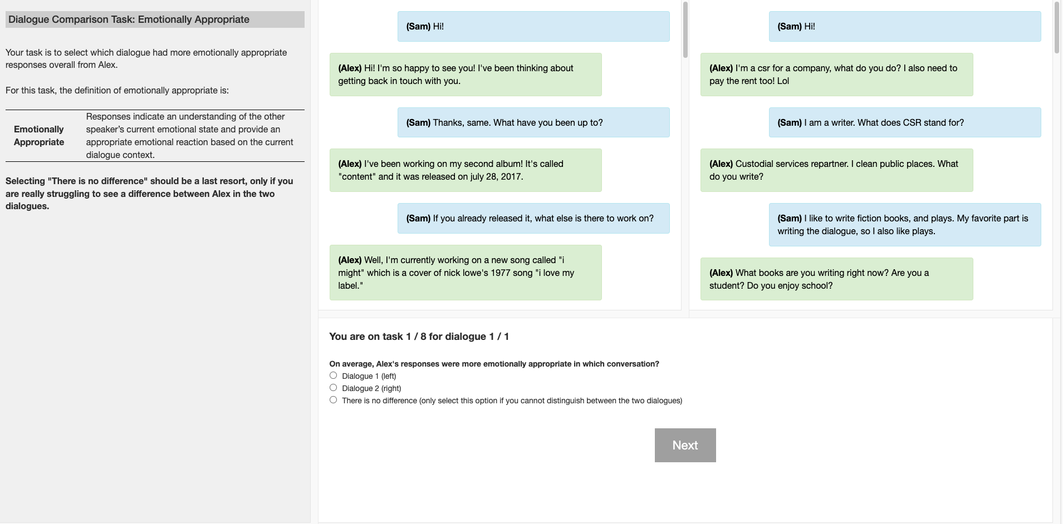Click Sam's 'Hi!' message in right dialogue
Screen dimensions: 1063x524
904,26
